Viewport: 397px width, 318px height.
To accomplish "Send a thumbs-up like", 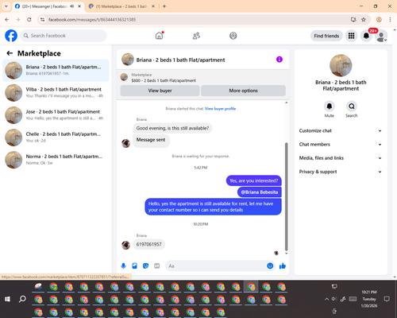I will click(283, 266).
